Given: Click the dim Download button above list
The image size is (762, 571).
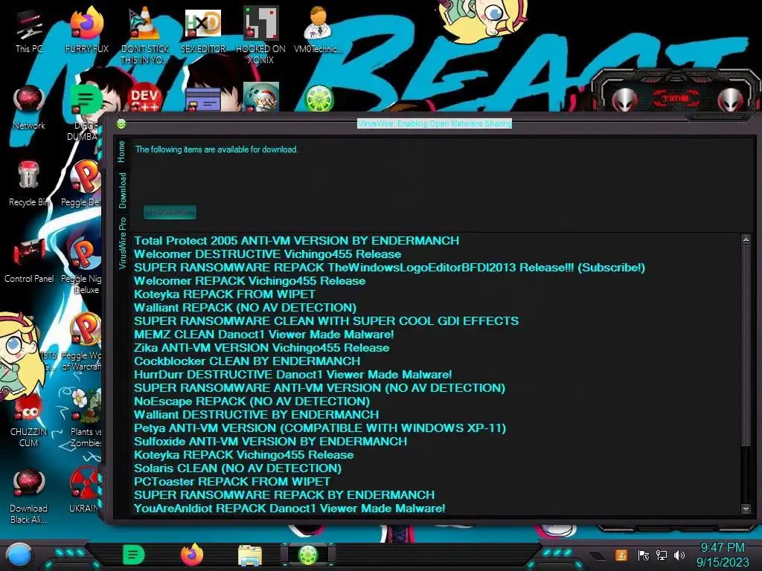Looking at the screenshot, I should (170, 212).
